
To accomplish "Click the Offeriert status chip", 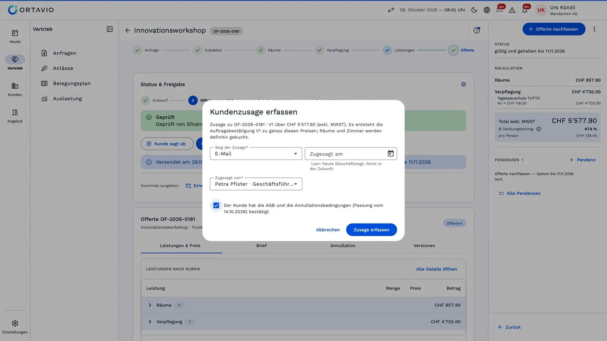I will coord(454,223).
